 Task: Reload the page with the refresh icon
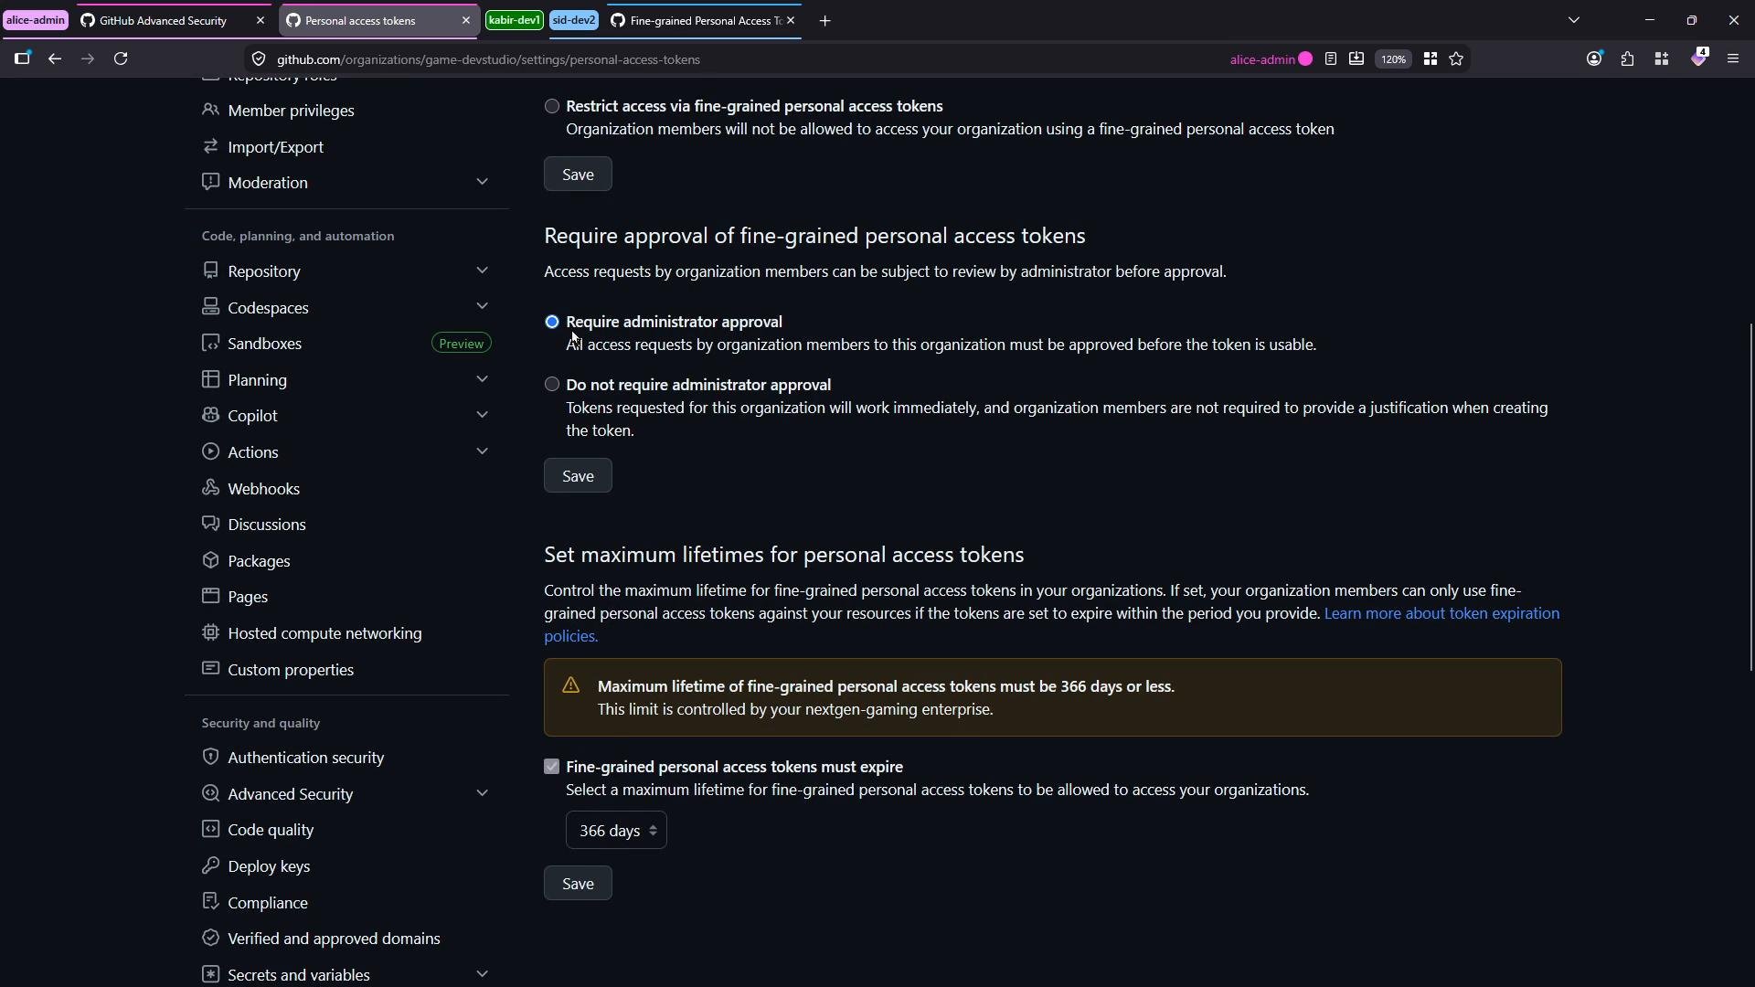coord(121,59)
